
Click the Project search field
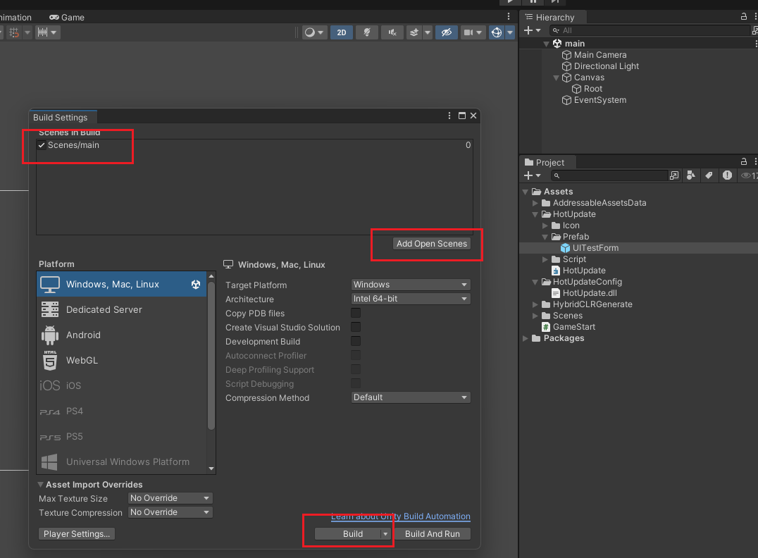pyautogui.click(x=609, y=175)
